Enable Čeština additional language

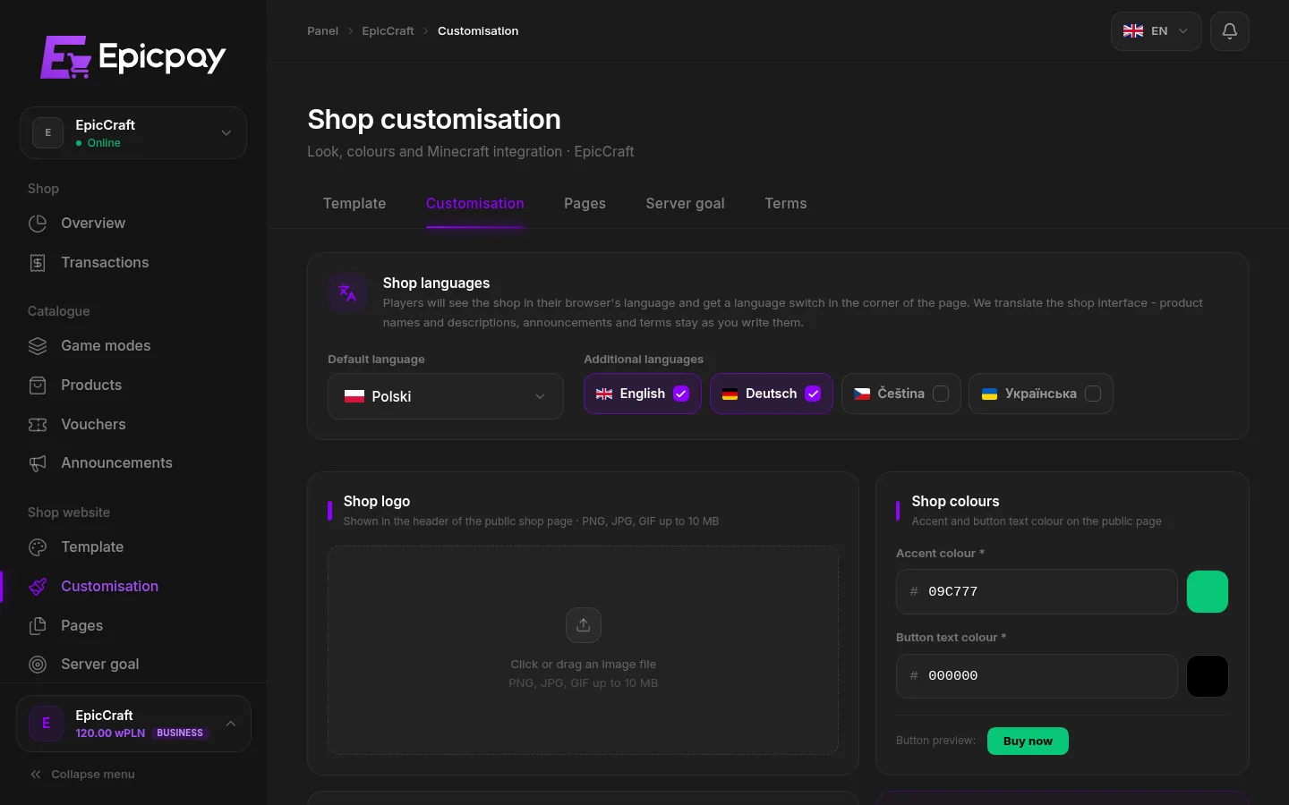click(941, 394)
